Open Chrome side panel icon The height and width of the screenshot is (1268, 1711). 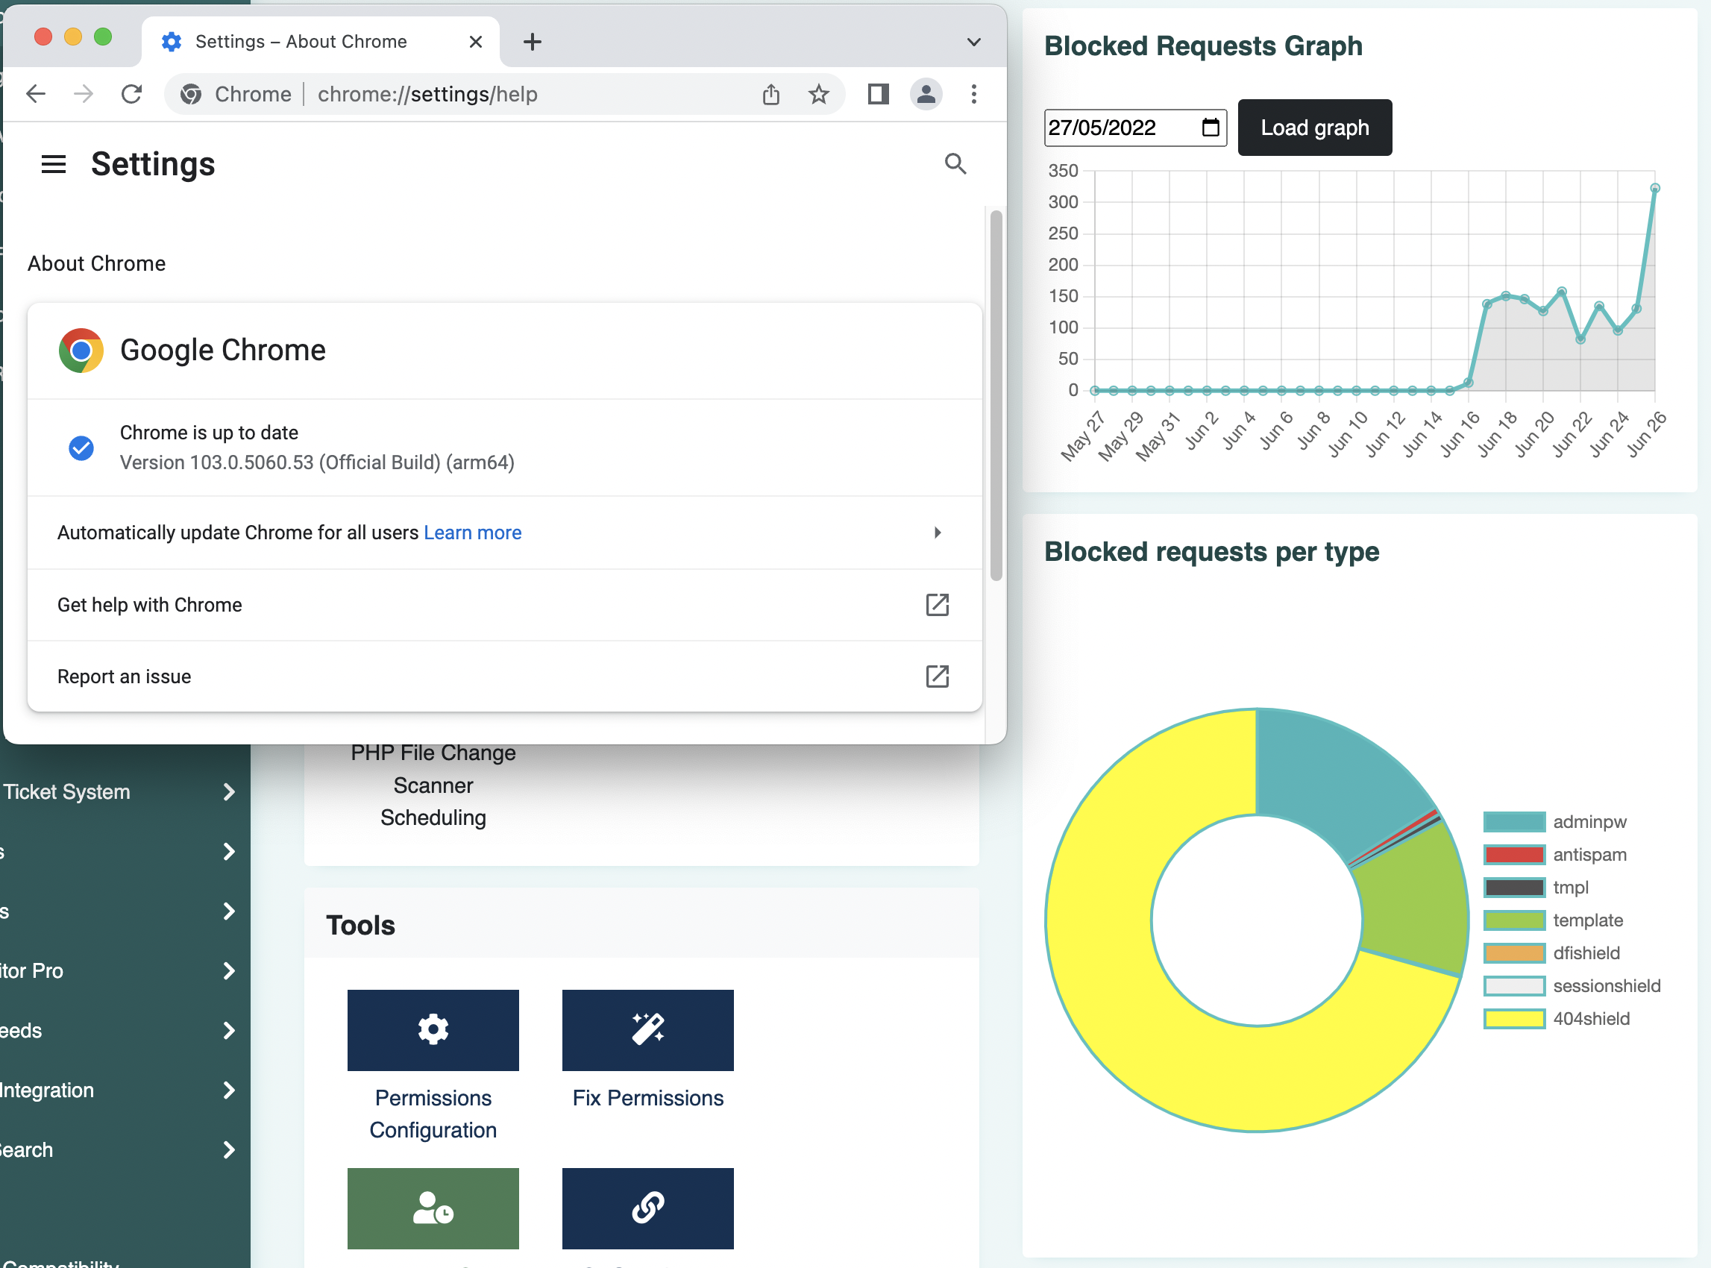tap(878, 94)
